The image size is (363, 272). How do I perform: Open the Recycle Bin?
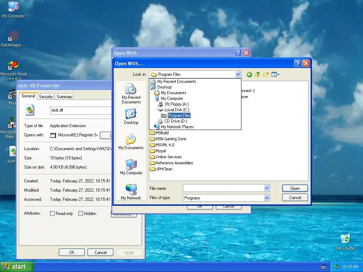[345, 242]
